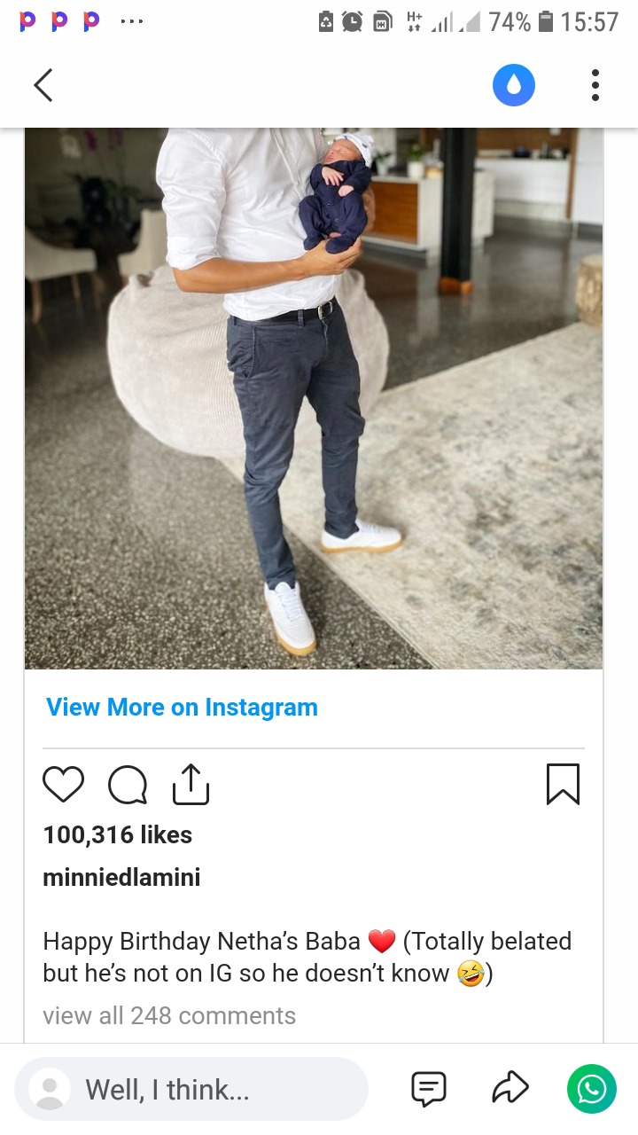Tap the user avatar in comment box

(50, 1089)
